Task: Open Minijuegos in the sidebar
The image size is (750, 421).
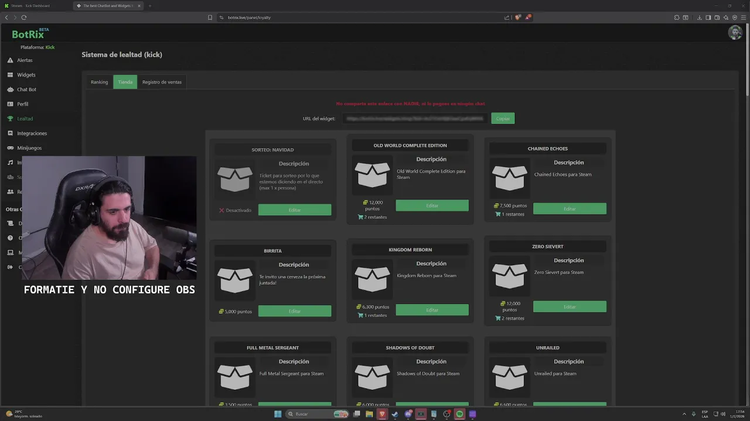Action: pyautogui.click(x=25, y=148)
